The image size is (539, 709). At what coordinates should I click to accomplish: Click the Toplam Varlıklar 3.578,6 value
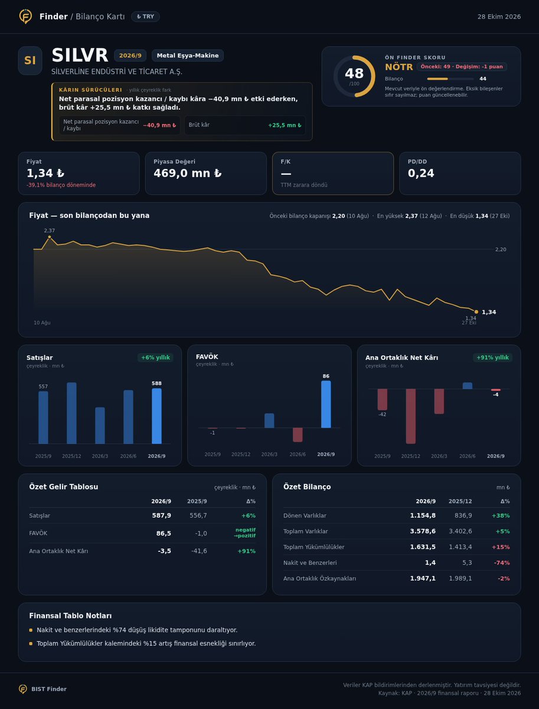(423, 531)
